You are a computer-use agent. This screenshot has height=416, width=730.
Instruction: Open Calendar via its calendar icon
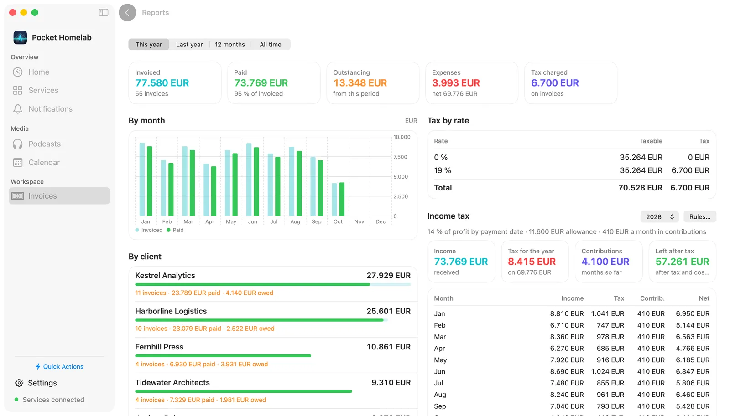coord(18,163)
